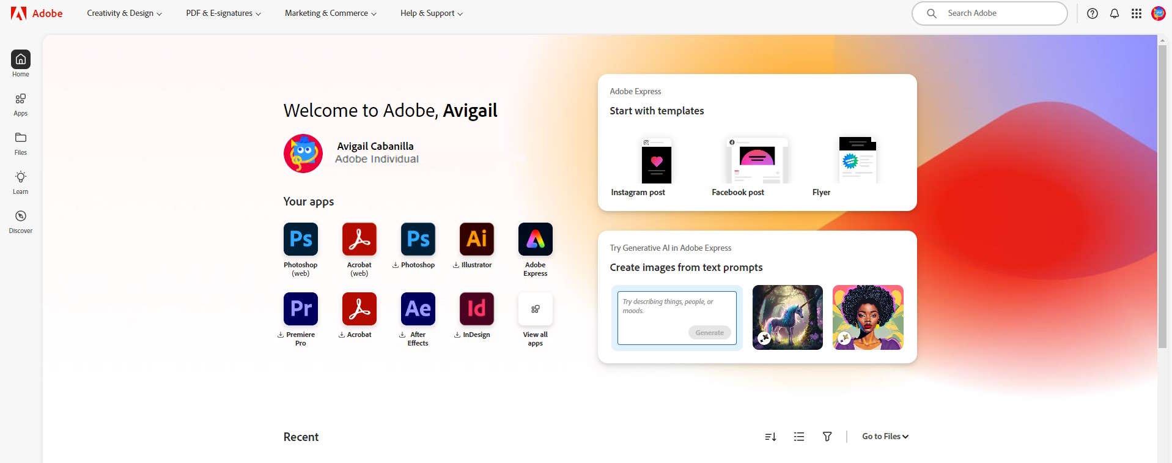Click the Avigail Cabanilla name
This screenshot has width=1172, height=463.
pos(375,146)
